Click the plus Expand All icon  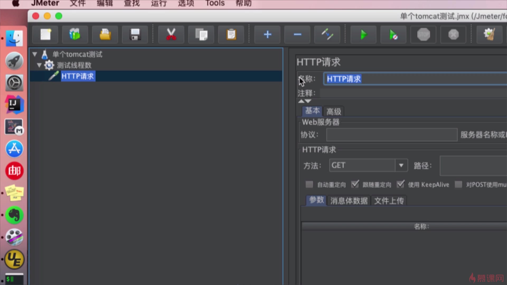267,35
